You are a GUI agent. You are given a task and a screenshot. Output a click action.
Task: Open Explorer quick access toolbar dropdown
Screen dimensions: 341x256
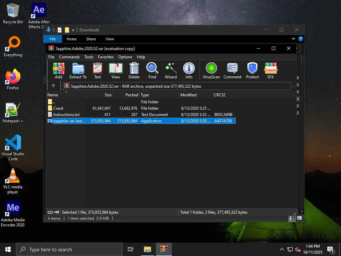point(73,30)
